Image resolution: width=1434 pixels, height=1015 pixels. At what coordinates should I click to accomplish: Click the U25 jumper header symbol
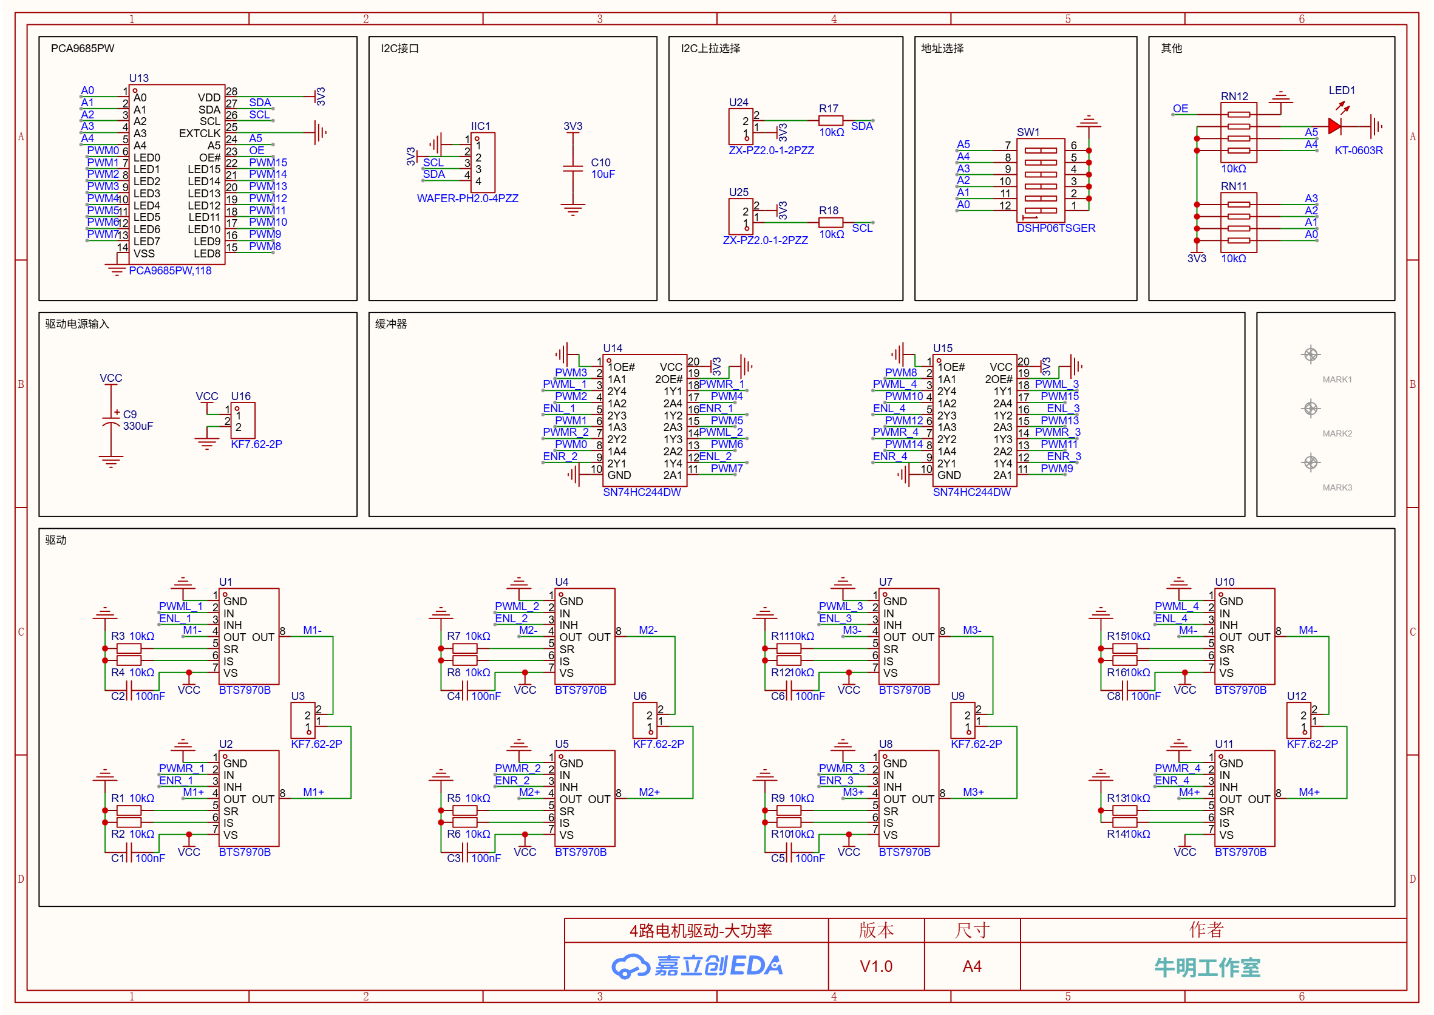click(x=740, y=216)
